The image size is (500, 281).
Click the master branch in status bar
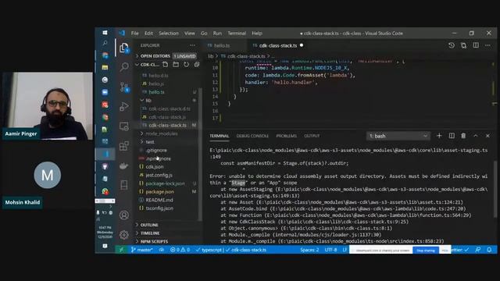[x=142, y=250]
